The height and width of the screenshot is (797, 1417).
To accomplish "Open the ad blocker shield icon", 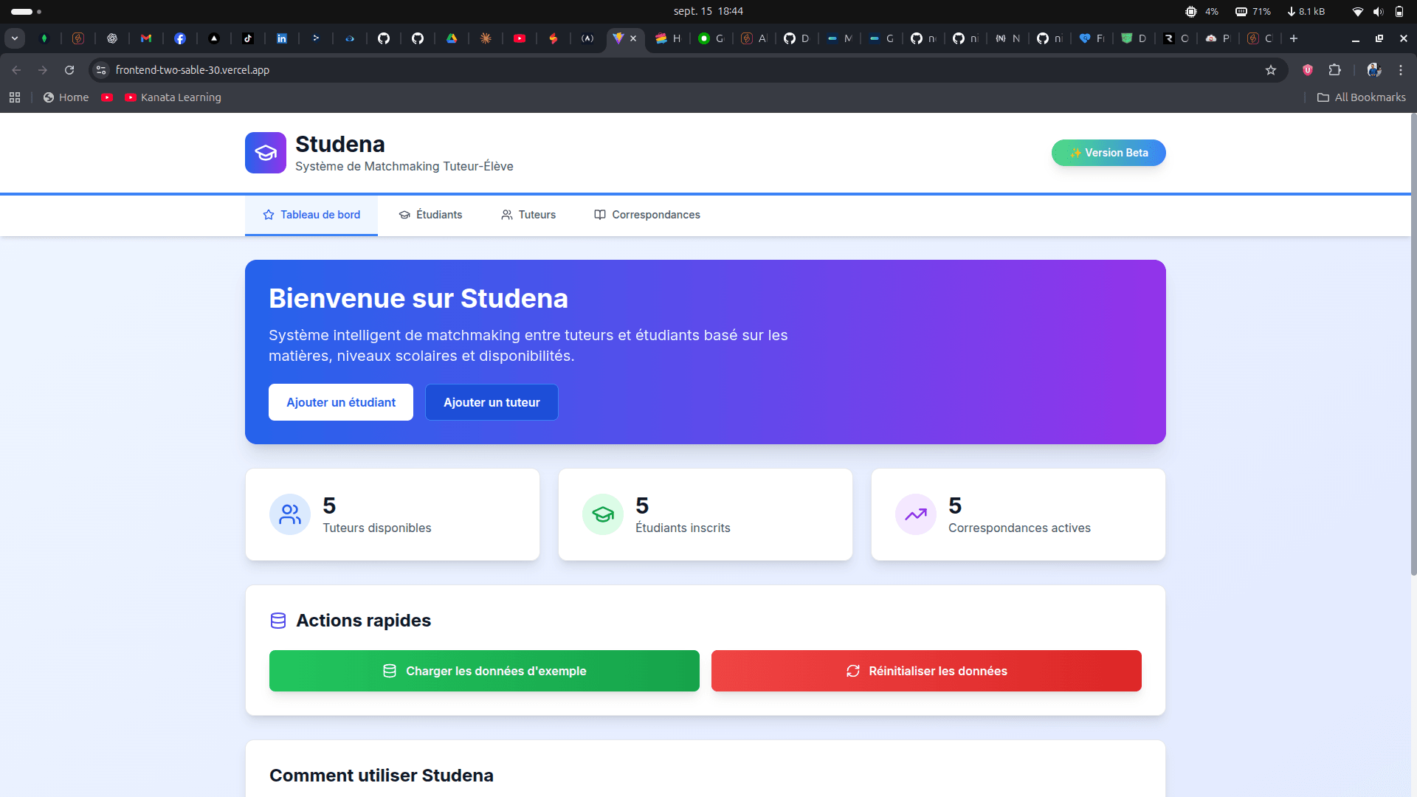I will (1307, 70).
